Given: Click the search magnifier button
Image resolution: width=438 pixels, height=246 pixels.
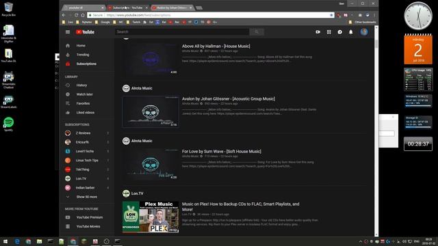Looking at the screenshot, I should click(x=257, y=32).
